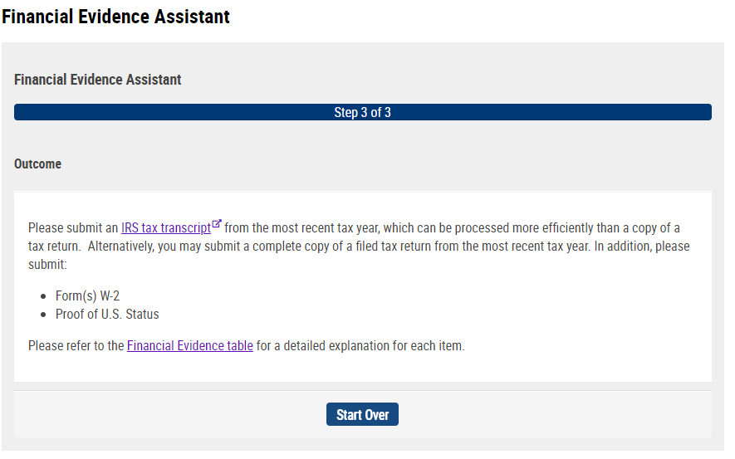This screenshot has width=735, height=459.
Task: Click the 'Please refer to the' sentence start
Action: click(76, 346)
